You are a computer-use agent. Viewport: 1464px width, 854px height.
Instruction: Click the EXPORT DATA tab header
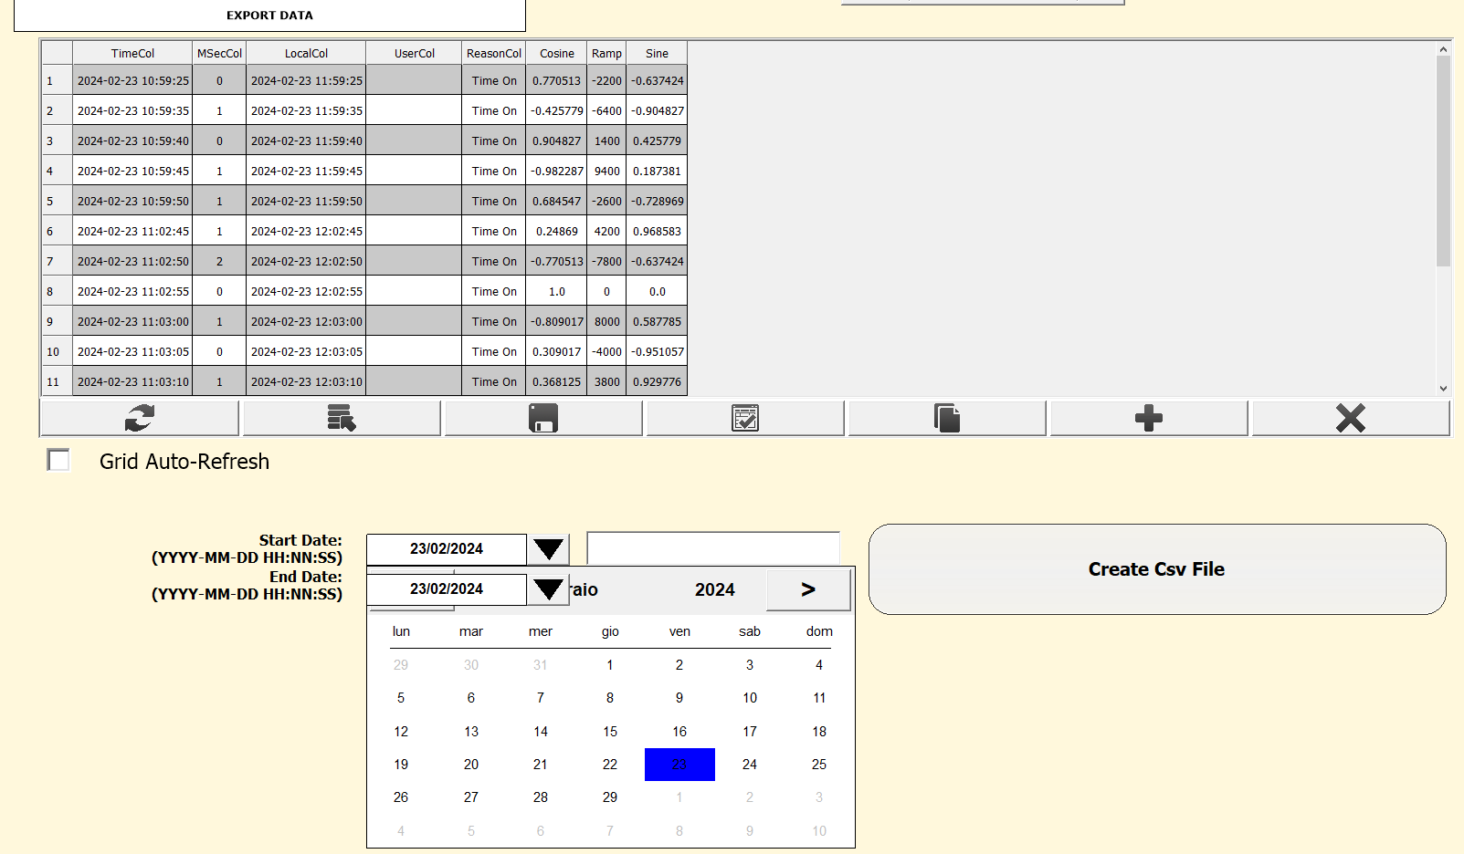click(x=269, y=16)
